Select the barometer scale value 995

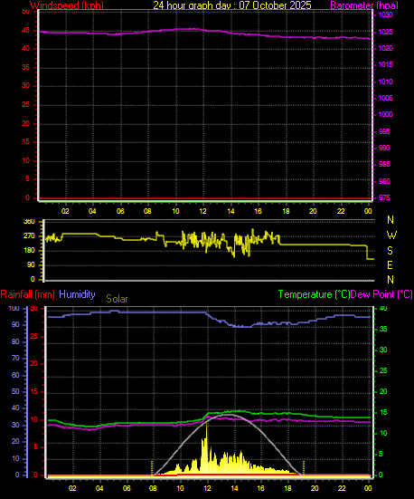[x=384, y=131]
